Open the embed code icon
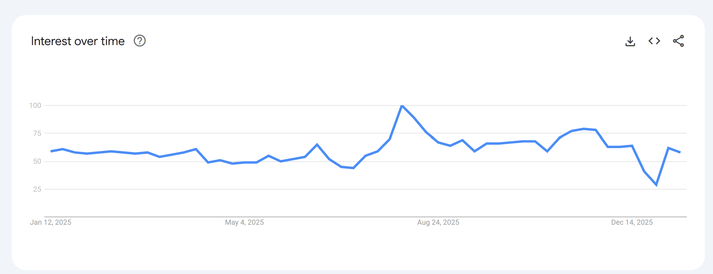The height and width of the screenshot is (274, 713). point(654,41)
